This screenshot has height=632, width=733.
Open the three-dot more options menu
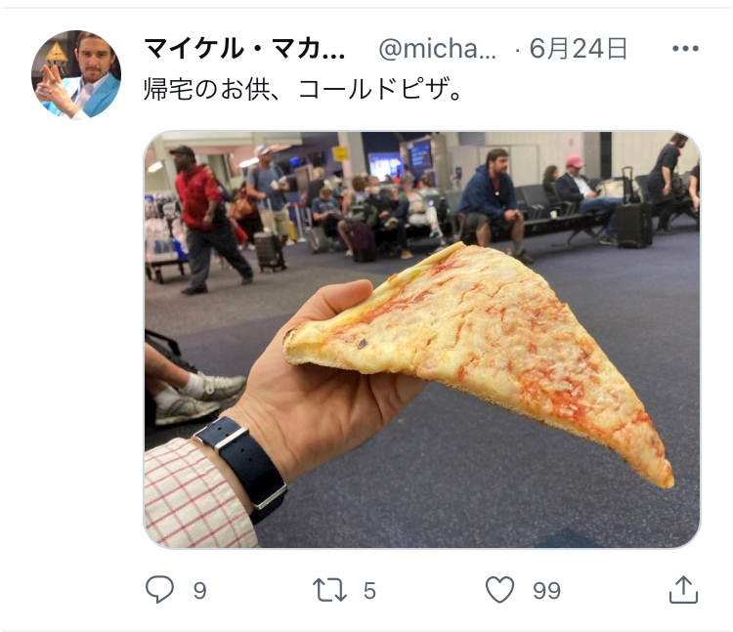point(685,48)
